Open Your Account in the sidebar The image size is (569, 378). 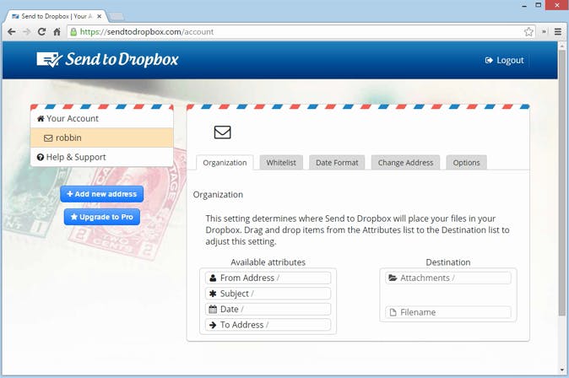click(x=102, y=118)
